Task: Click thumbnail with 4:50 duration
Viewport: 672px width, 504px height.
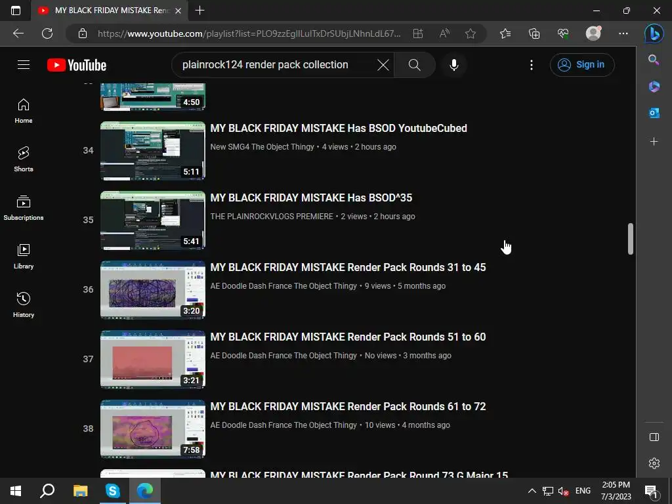Action: click(152, 97)
